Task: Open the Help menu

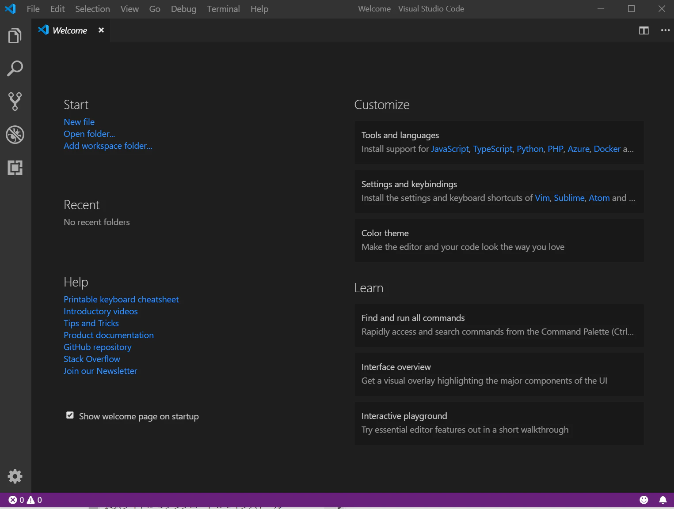Action: click(259, 9)
